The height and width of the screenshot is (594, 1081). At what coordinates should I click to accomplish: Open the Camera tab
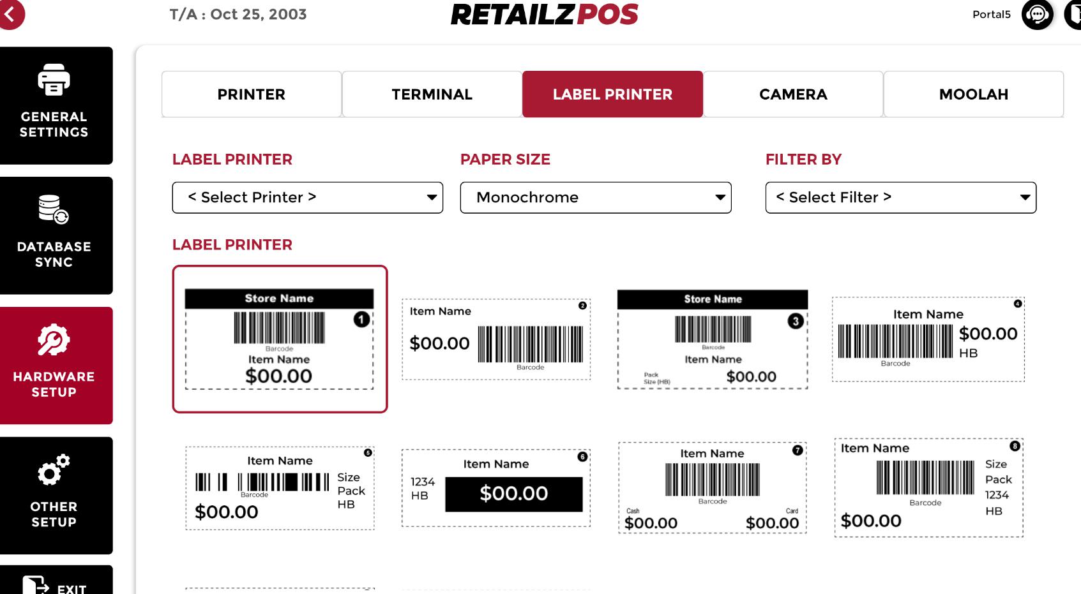pyautogui.click(x=793, y=94)
